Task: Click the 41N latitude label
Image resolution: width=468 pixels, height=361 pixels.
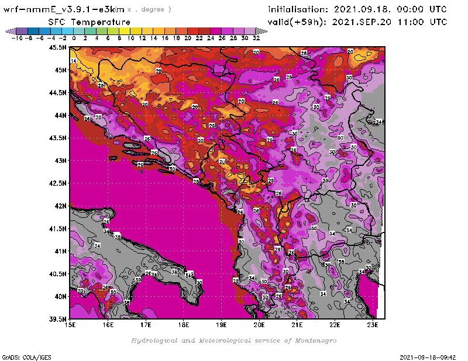Action: click(x=60, y=251)
